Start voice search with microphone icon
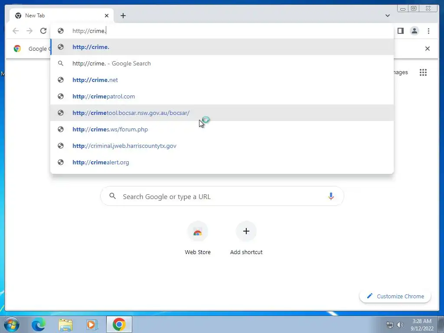The image size is (444, 333). pos(331,196)
